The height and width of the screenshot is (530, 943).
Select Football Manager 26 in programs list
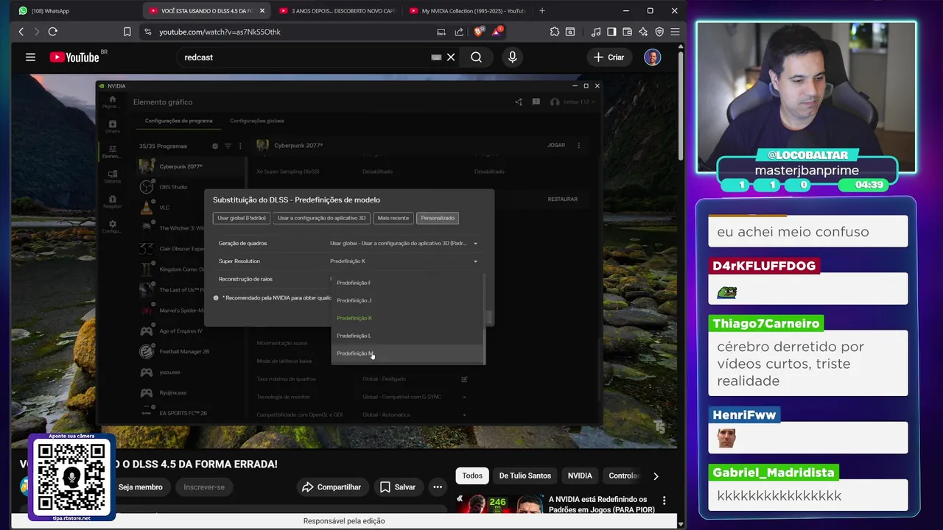192,352
